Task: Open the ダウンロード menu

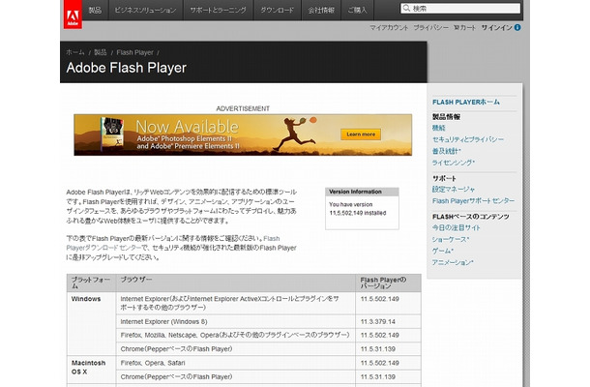Action: (x=278, y=11)
